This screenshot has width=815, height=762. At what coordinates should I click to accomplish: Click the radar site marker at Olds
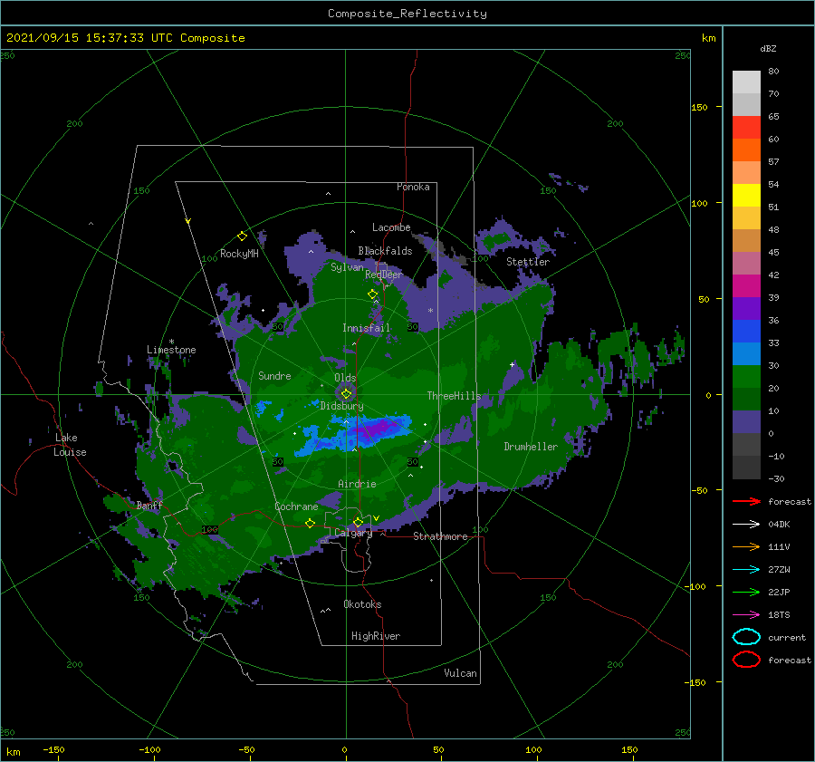point(346,394)
